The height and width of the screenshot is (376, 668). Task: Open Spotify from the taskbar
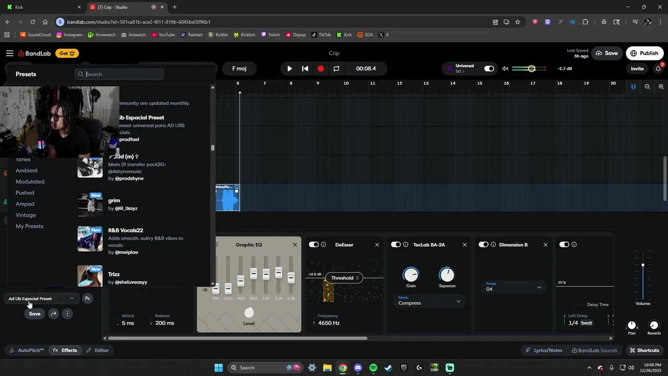[x=373, y=368]
